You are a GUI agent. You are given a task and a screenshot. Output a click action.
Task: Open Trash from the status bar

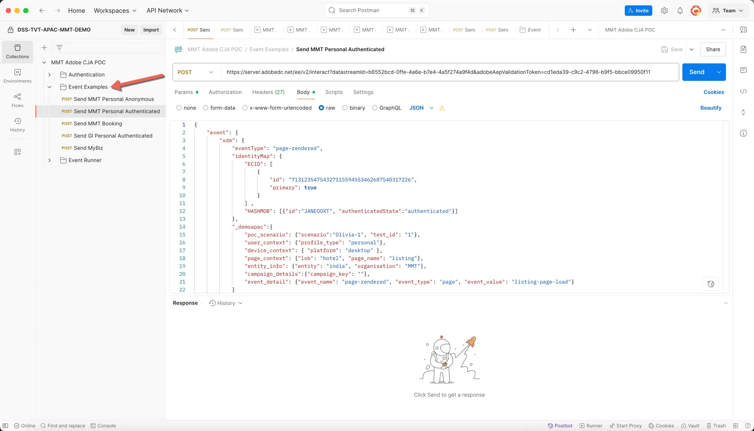(716, 426)
